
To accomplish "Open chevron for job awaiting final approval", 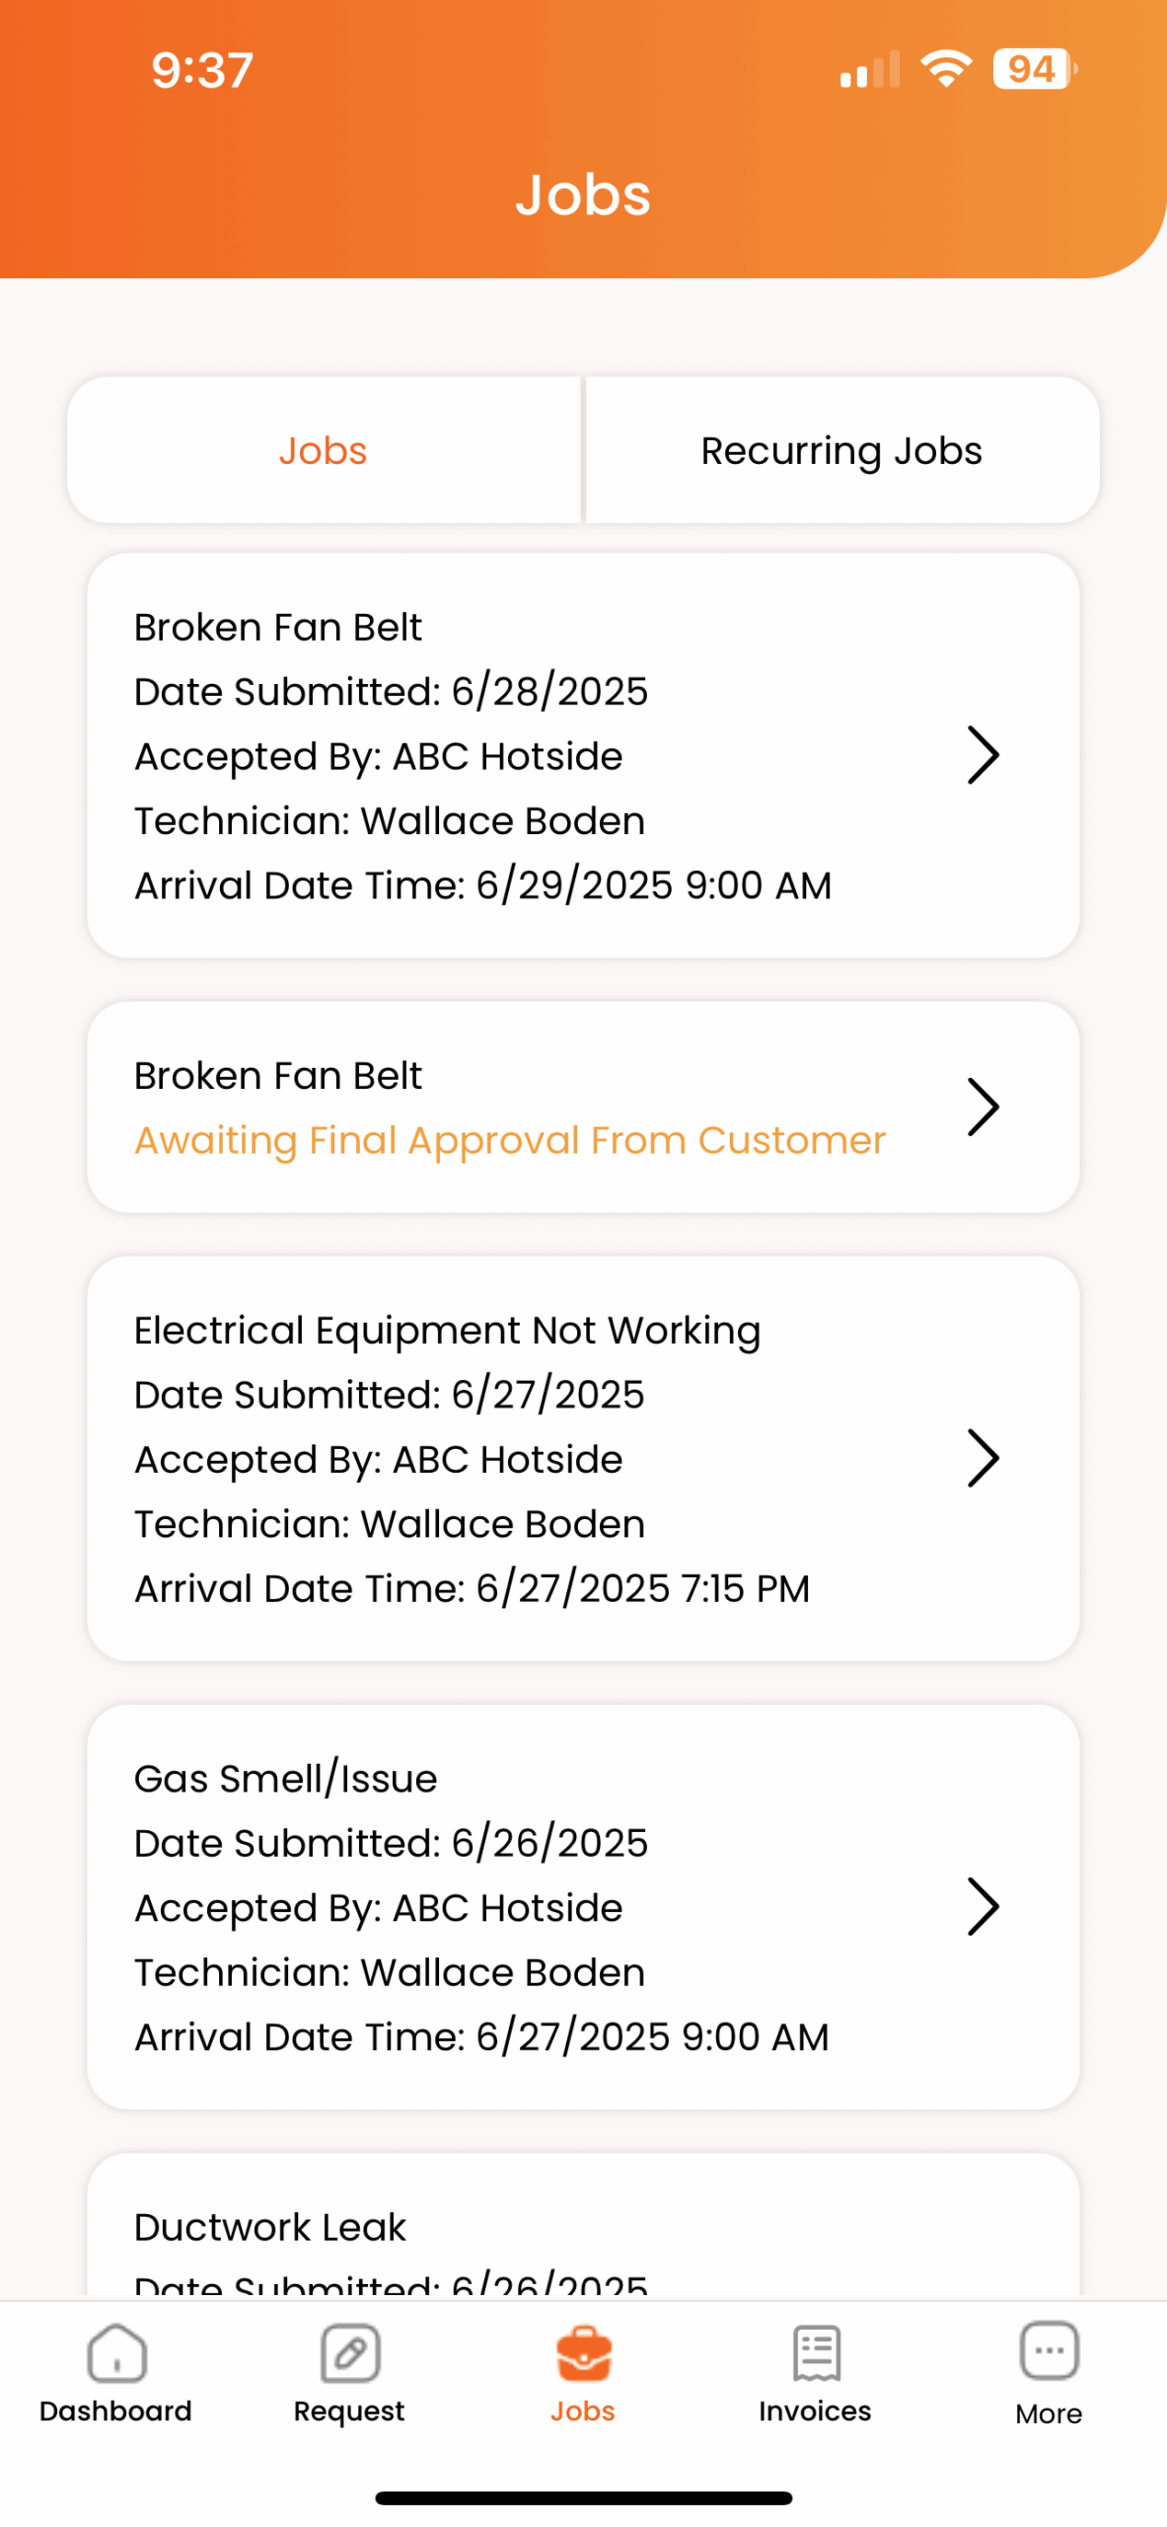I will point(983,1107).
